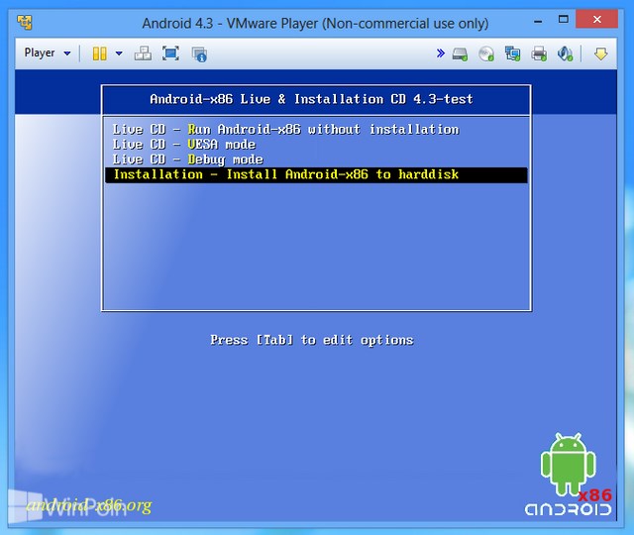Viewport: 634px width, 535px height.
Task: Click the 'Press [Tab] to edit options' text
Action: click(x=312, y=340)
